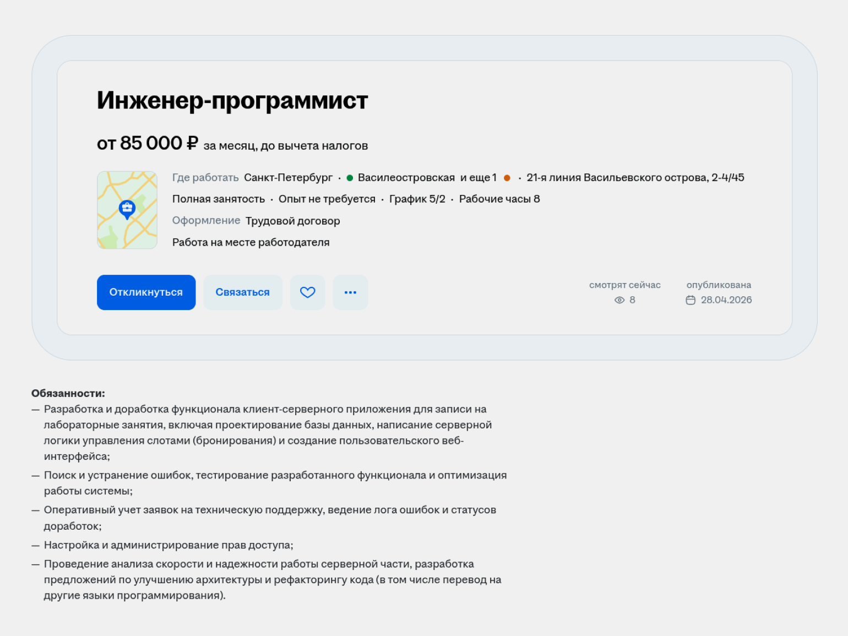The width and height of the screenshot is (848, 636).
Task: Click the green metro line dot
Action: [x=350, y=178]
